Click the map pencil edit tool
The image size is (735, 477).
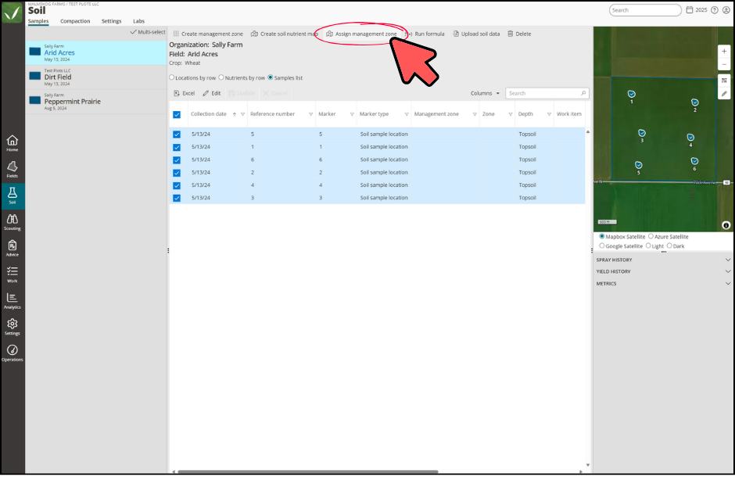[x=724, y=94]
